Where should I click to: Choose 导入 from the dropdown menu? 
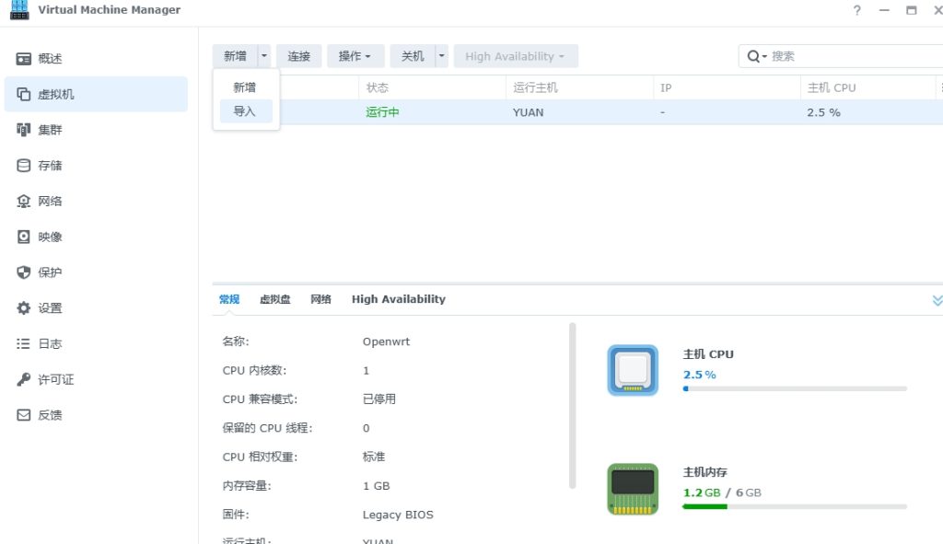tap(245, 111)
